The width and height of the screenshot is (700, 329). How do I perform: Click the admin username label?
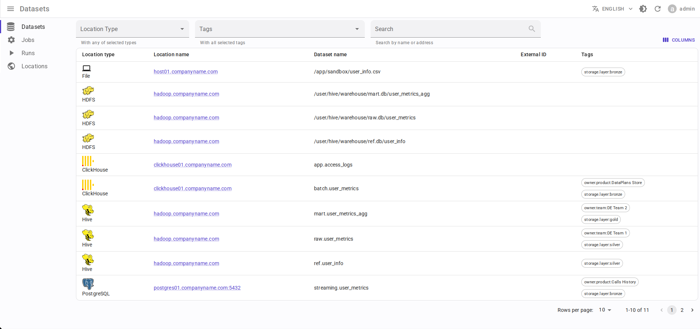(x=687, y=9)
